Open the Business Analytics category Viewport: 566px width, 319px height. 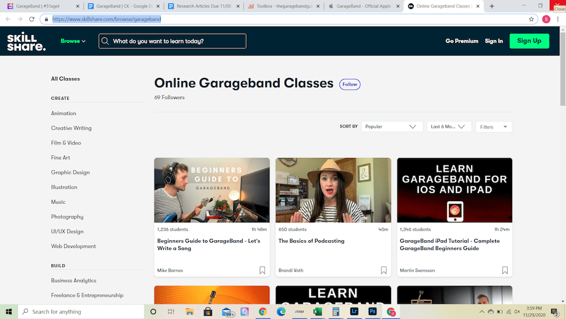(x=74, y=280)
